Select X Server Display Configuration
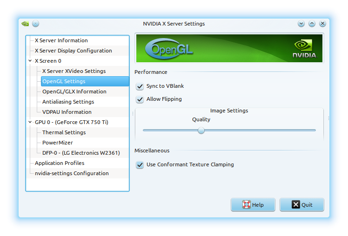Image resolution: width=348 pixels, height=236 pixels. [73, 51]
